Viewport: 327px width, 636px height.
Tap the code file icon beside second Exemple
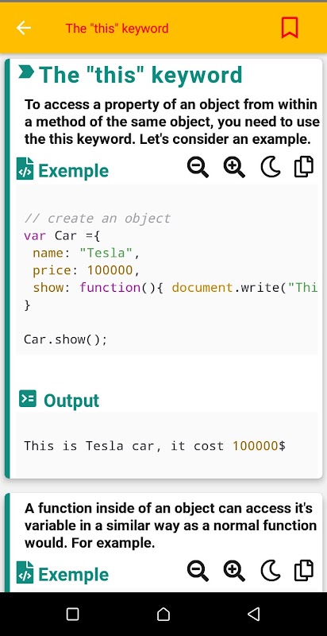(x=25, y=572)
